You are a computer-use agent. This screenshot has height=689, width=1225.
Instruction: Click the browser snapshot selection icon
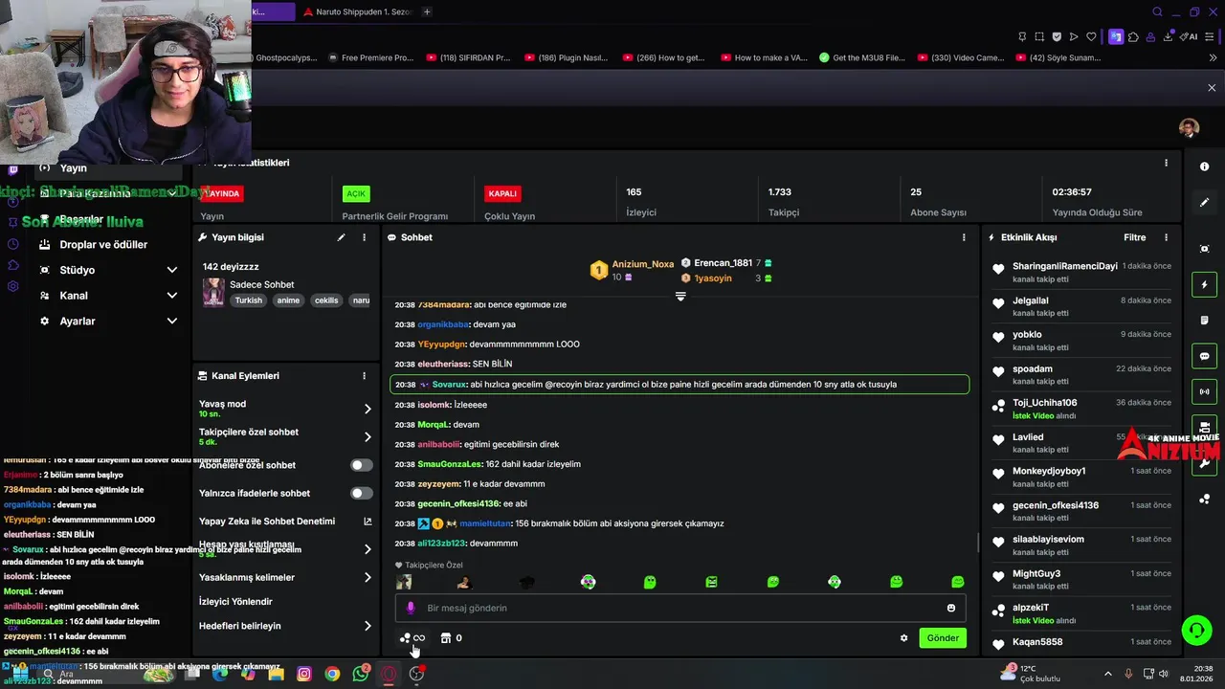(x=1039, y=36)
